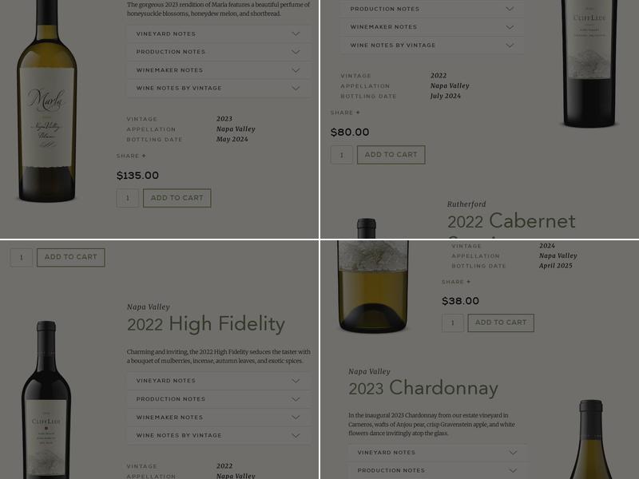Click the chevron on top-right Production Notes panel
Viewport: 639px width, 479px height.
510,9
